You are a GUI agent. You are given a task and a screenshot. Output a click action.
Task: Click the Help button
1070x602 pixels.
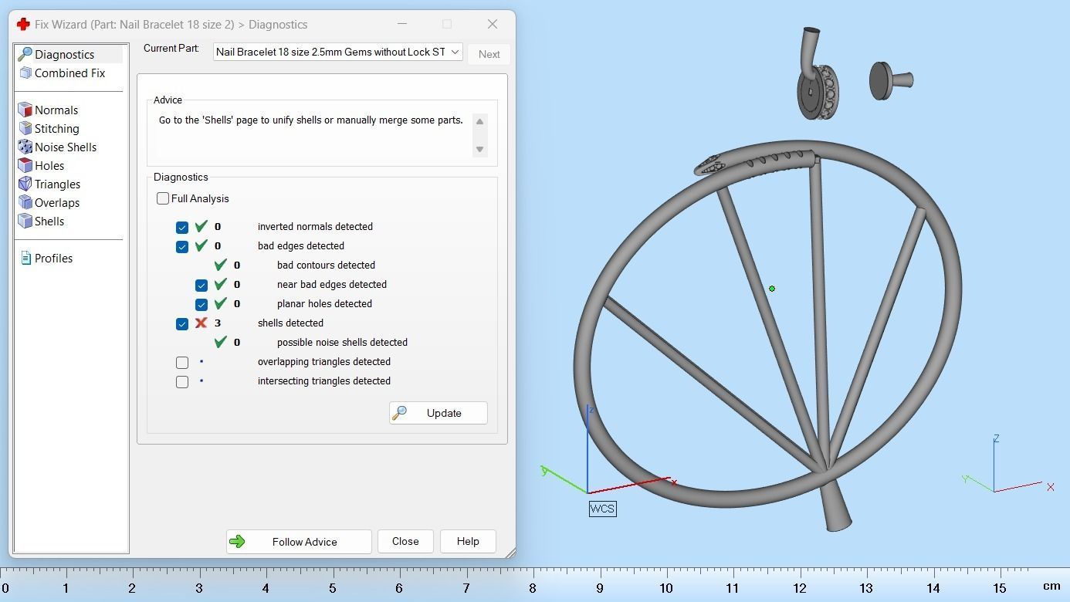[x=468, y=542]
